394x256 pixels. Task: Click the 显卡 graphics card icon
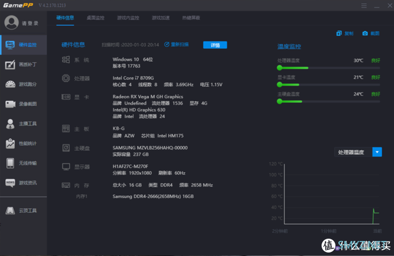pyautogui.click(x=66, y=97)
